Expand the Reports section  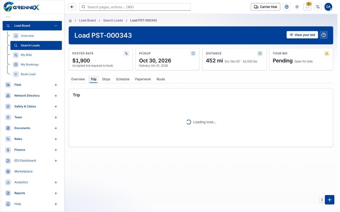(56, 193)
